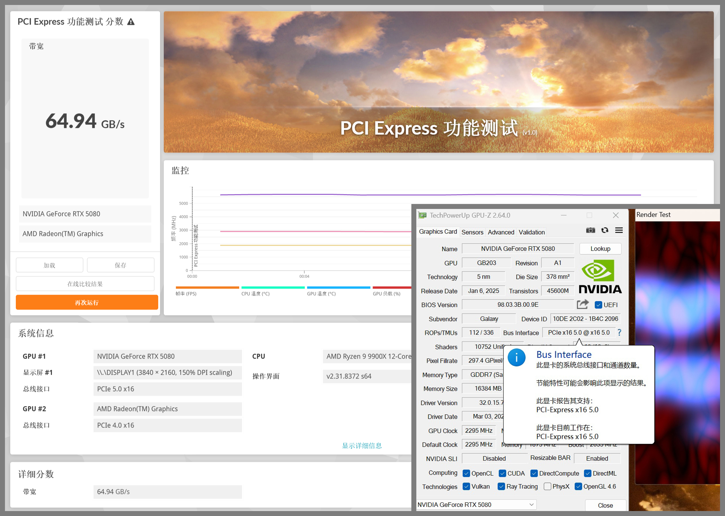Click the Resizable BAR Enabled field
725x516 pixels.
pyautogui.click(x=597, y=459)
